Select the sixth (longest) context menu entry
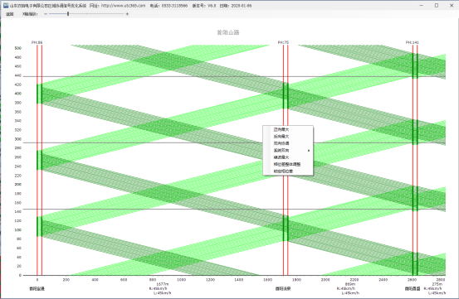 (x=288, y=164)
